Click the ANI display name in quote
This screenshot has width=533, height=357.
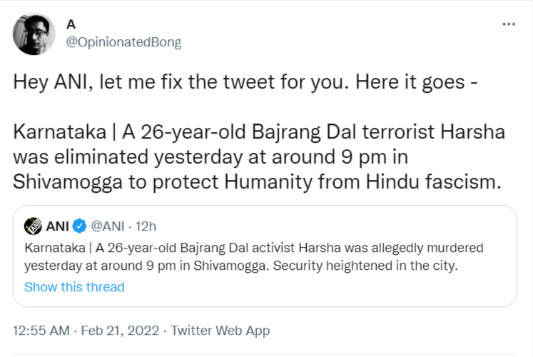(x=57, y=226)
